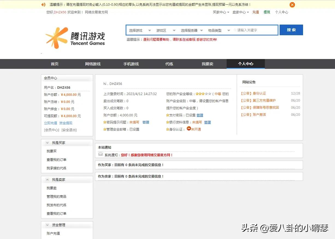Open the 代练 navigation menu
Screen dimensions: 335x239
click(169, 64)
